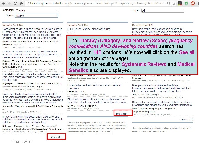
Task: Open maternal nutritional indicators birth weight article
Action: coord(33,98)
